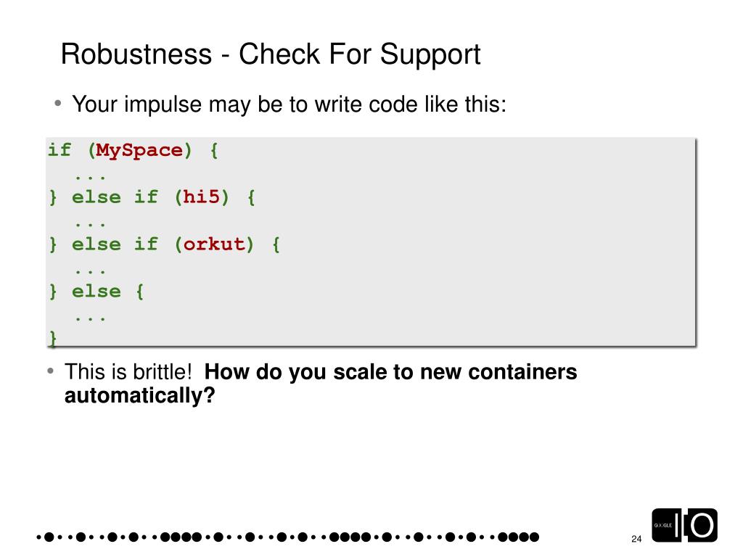Click the slide title Robustness - Check For Support
This screenshot has width=743, height=557.
tap(271, 54)
